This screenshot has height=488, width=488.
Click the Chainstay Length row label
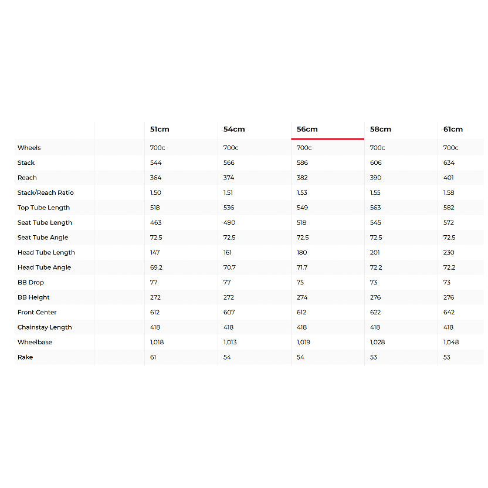click(x=45, y=327)
